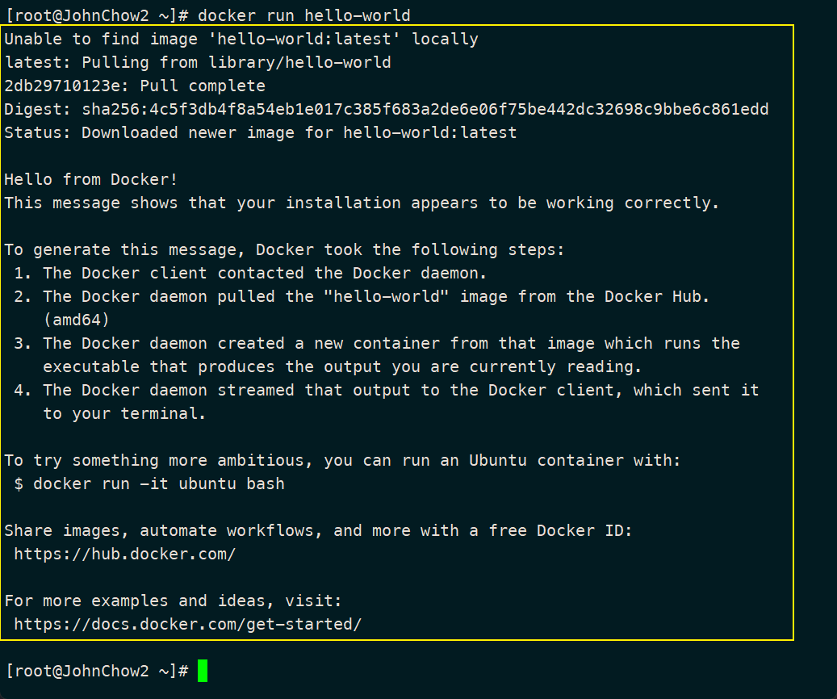Click the 'docker run -it ubuntu bash' example
This screenshot has width=837, height=699.
click(x=158, y=484)
